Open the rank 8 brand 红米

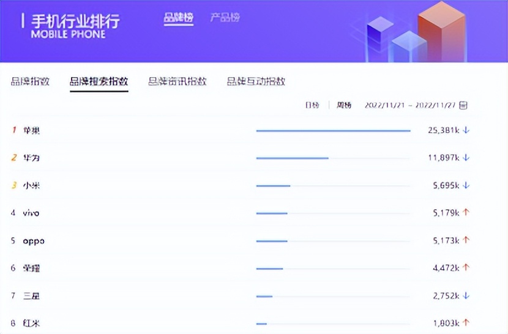tap(31, 324)
